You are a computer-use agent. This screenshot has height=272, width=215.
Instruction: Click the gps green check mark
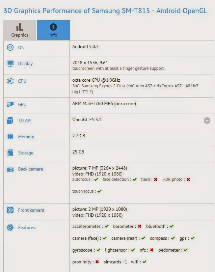click(x=193, y=238)
